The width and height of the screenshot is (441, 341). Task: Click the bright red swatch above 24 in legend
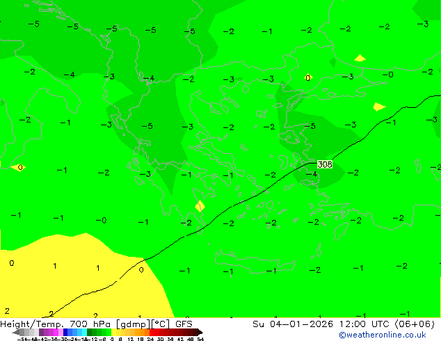(x=152, y=332)
